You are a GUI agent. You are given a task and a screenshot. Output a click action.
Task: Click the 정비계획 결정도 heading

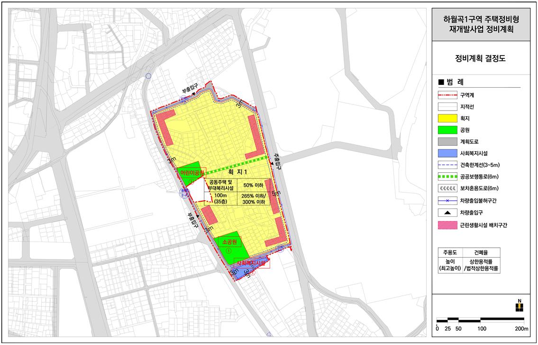480,59
